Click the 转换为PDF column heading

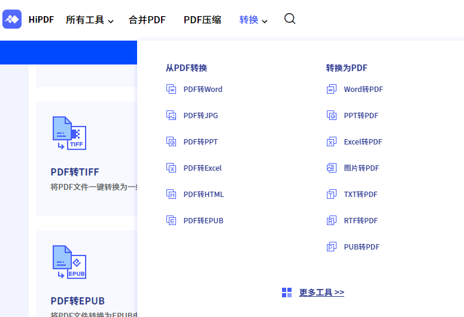(347, 68)
